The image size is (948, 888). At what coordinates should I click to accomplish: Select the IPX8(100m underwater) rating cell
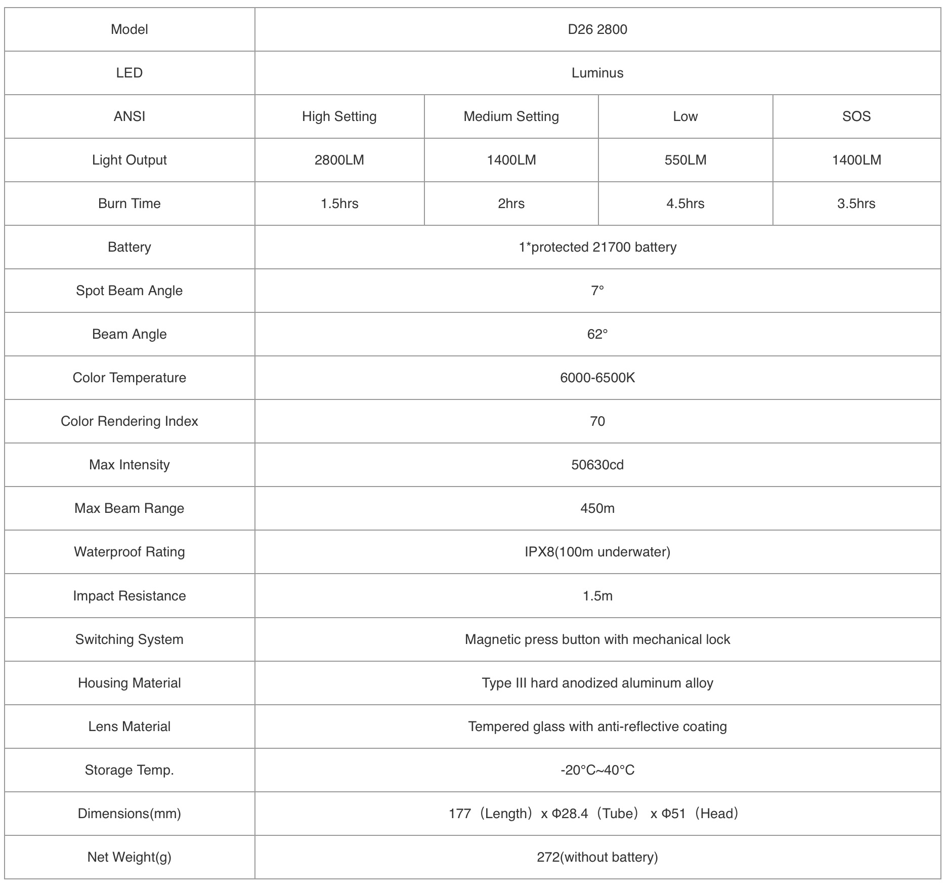tap(597, 552)
